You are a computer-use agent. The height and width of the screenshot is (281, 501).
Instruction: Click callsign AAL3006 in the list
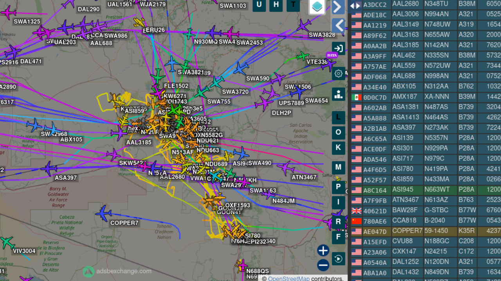(x=405, y=14)
